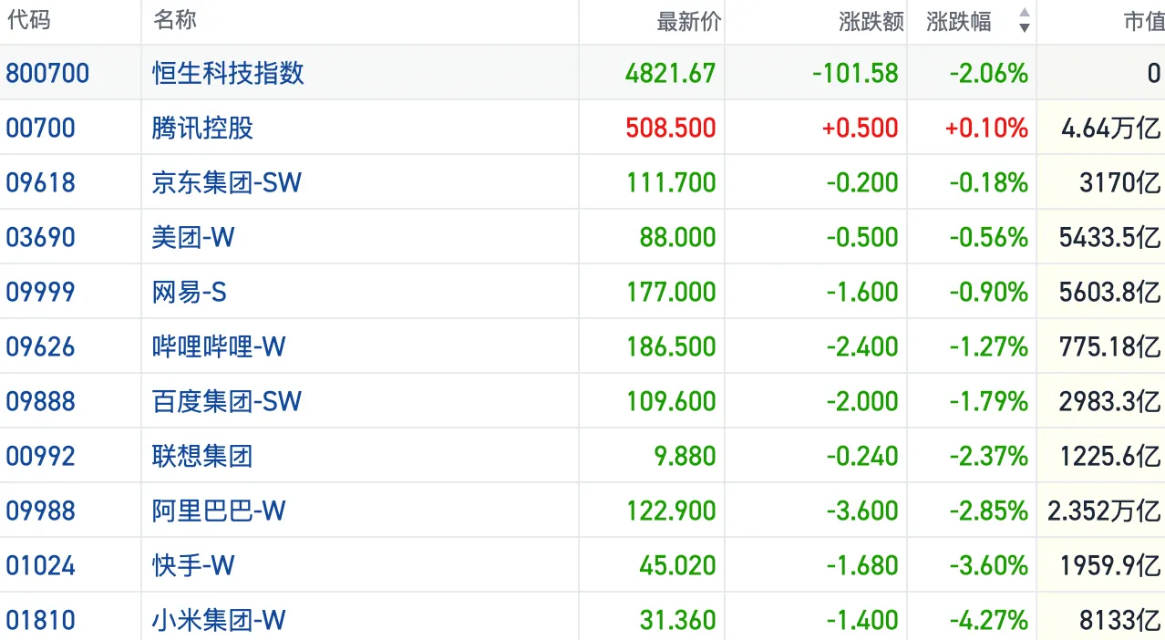Click the 代码 column header
This screenshot has width=1165, height=640.
pos(28,20)
